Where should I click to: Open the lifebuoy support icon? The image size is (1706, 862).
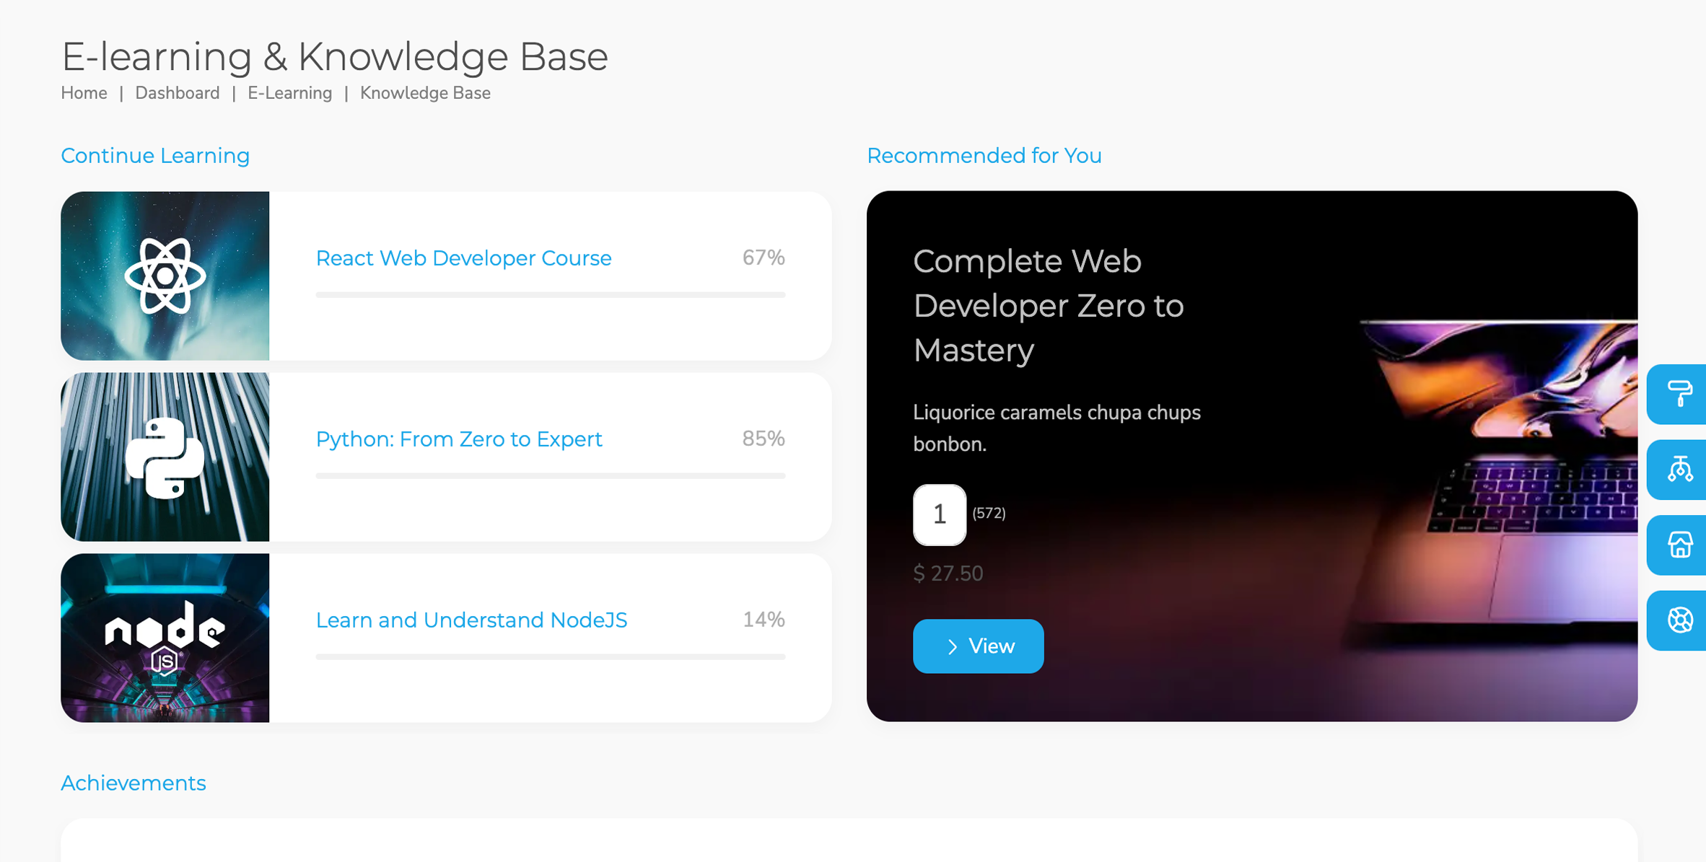[x=1679, y=620]
